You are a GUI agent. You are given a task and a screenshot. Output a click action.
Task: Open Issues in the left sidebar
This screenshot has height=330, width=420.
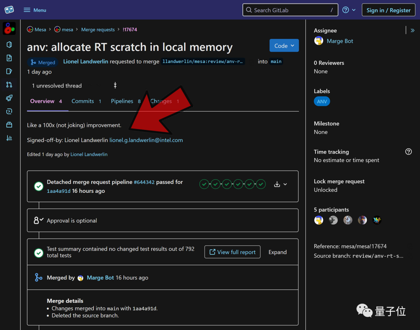(x=9, y=72)
